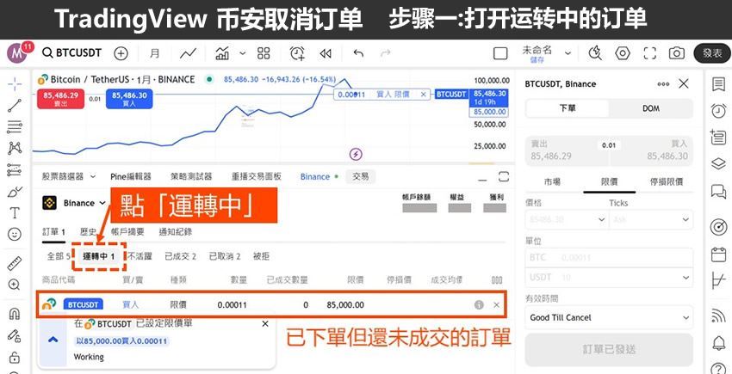Click the add symbol plus icon

(121, 53)
